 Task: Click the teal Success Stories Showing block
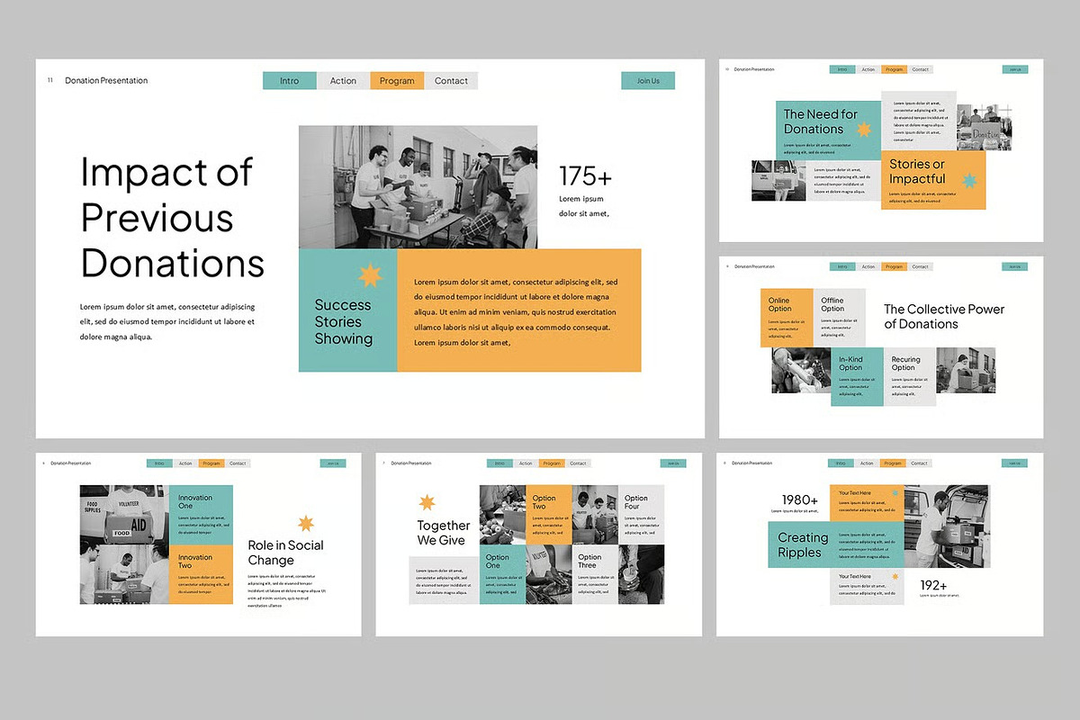[x=348, y=310]
